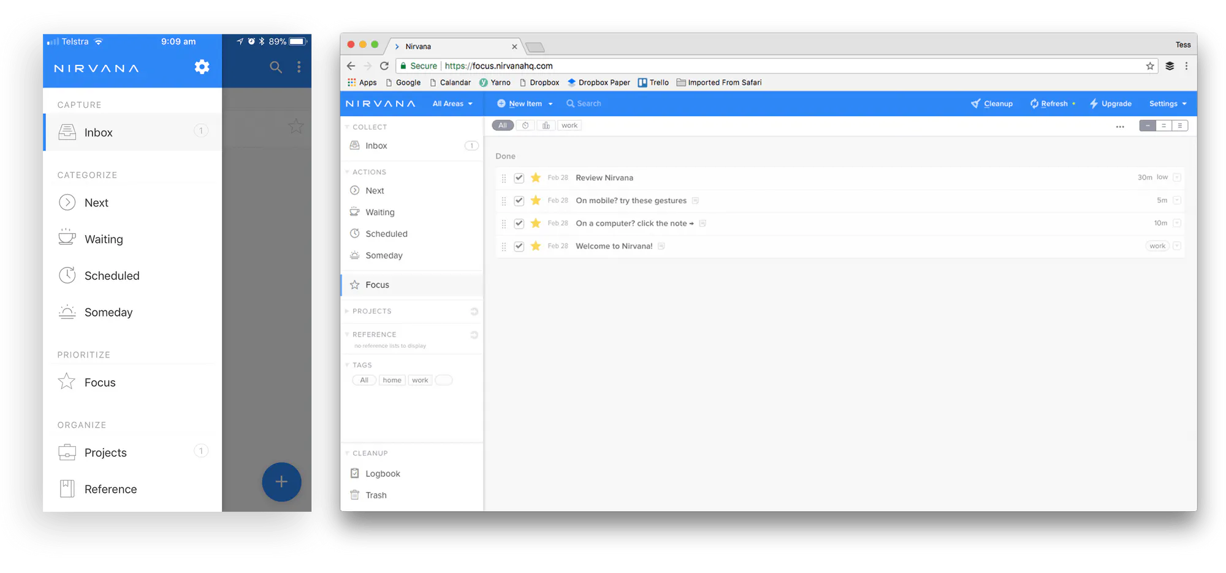Tap the mobile search magnifier icon
Screen dimensions: 1226x573
276,67
